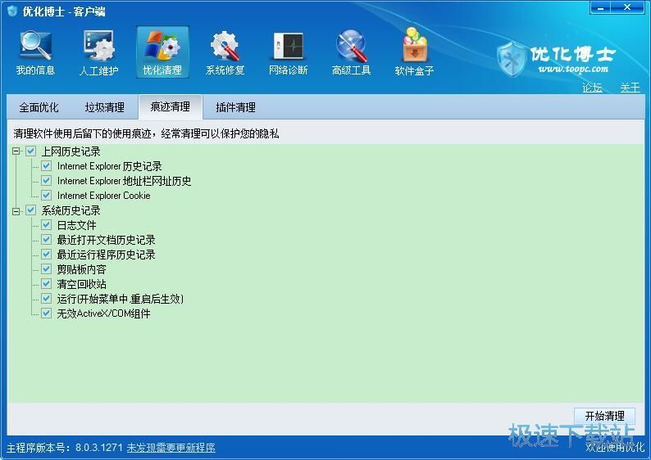Image resolution: width=651 pixels, height=460 pixels.
Task: Click the 优化博士 shield logo
Action: point(512,59)
